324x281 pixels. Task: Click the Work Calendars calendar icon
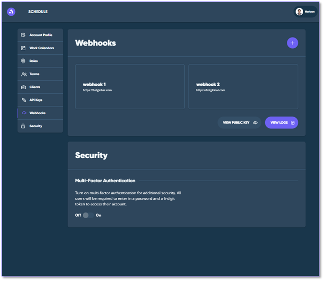click(x=23, y=48)
